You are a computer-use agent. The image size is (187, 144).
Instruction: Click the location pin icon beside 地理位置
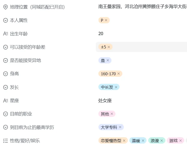6,7
